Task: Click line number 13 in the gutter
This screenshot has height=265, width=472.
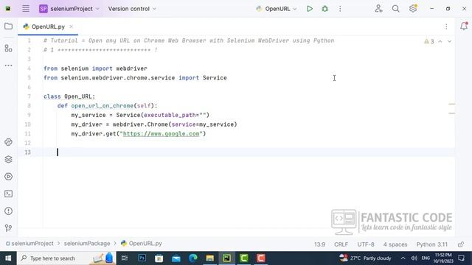Action: pos(28,152)
